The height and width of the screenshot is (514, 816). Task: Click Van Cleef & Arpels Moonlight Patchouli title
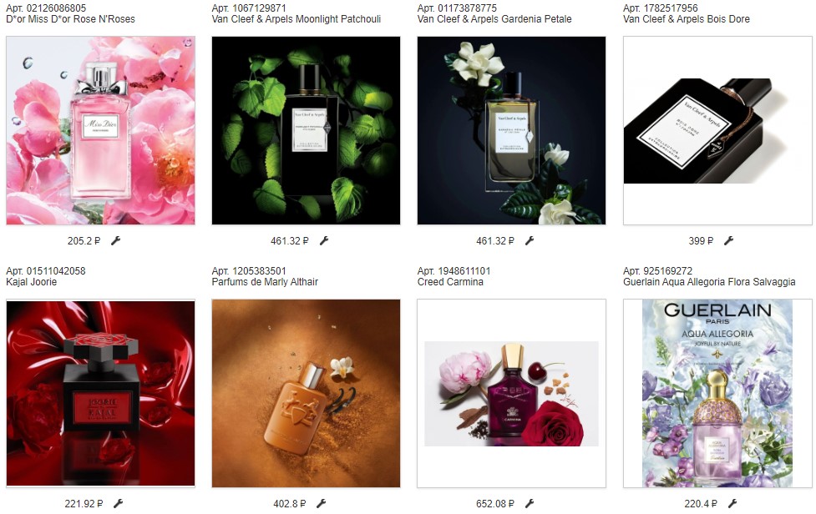tap(296, 19)
